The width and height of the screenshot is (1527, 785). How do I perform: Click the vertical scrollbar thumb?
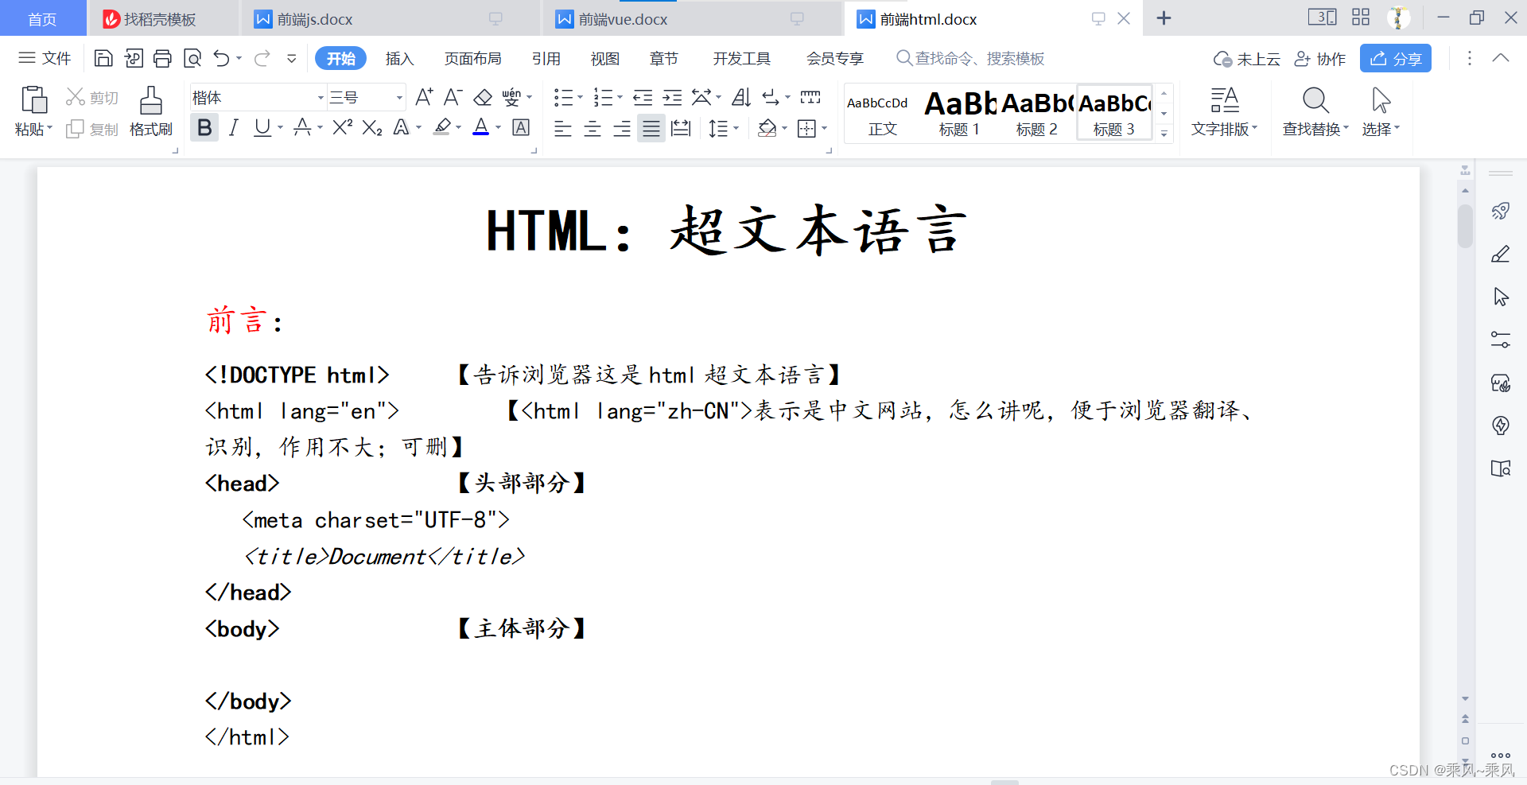pyautogui.click(x=1465, y=226)
